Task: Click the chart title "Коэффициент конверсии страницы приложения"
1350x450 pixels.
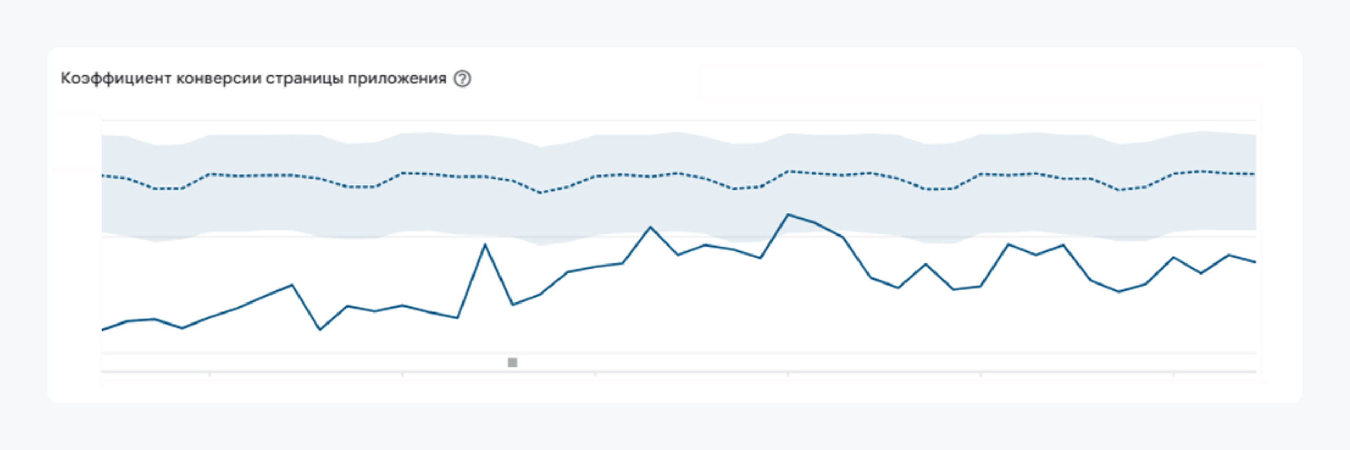Action: pyautogui.click(x=253, y=79)
